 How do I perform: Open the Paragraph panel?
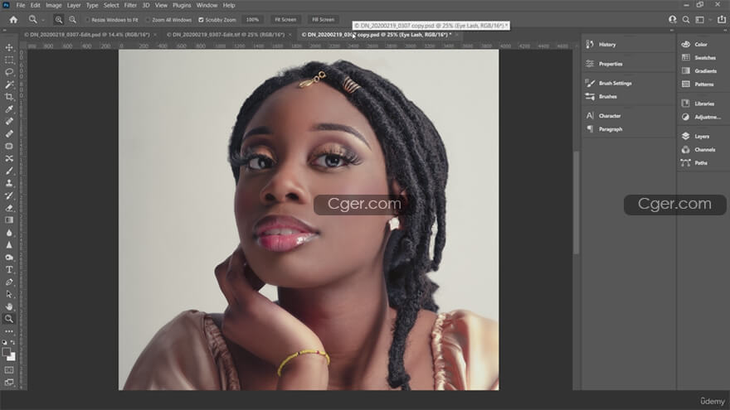[604, 129]
